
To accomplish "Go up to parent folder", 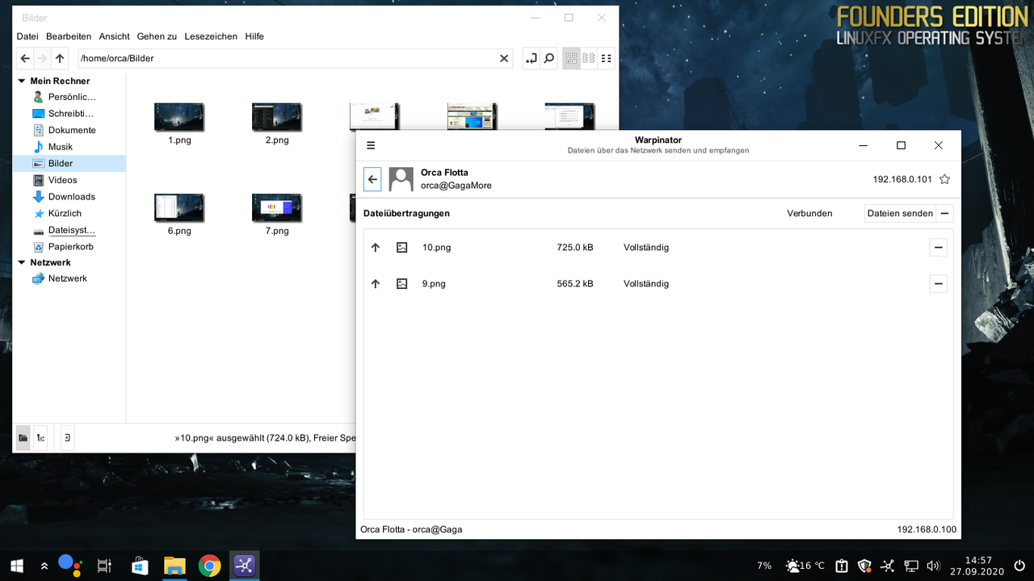I will coord(61,58).
